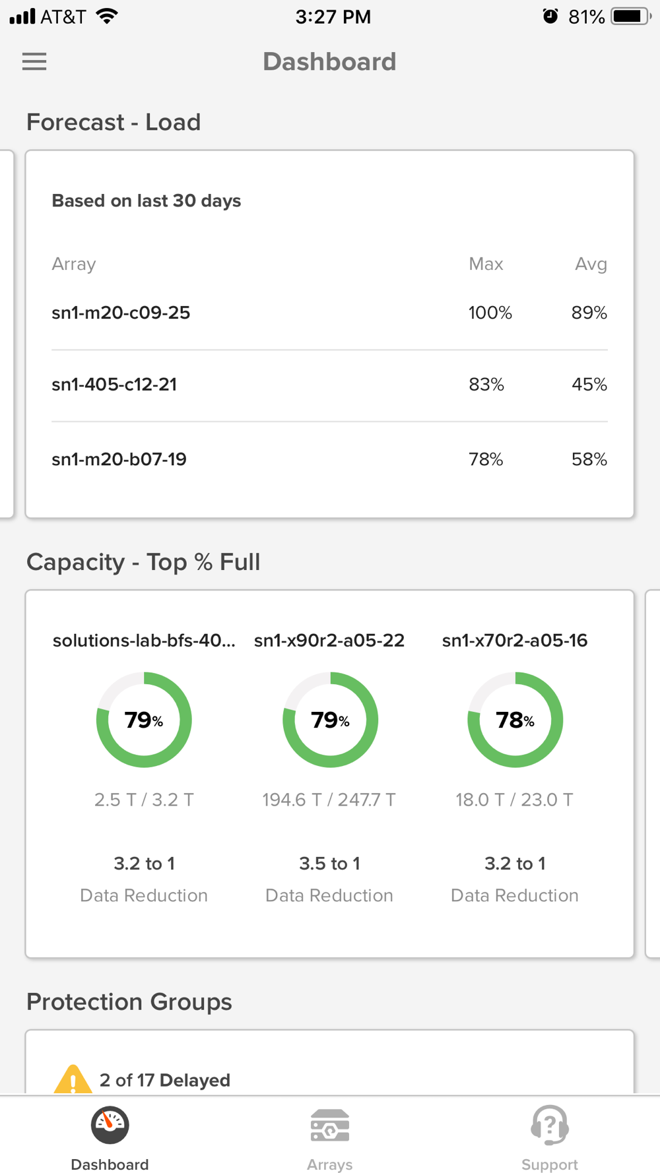Tap the solutions-lab-bfs 79% capacity ring
The width and height of the screenshot is (660, 1173).
pyautogui.click(x=144, y=720)
